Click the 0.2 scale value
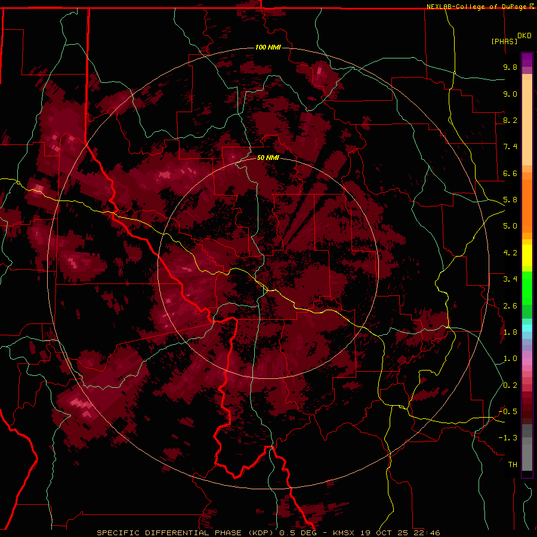The height and width of the screenshot is (537, 537). [x=510, y=385]
